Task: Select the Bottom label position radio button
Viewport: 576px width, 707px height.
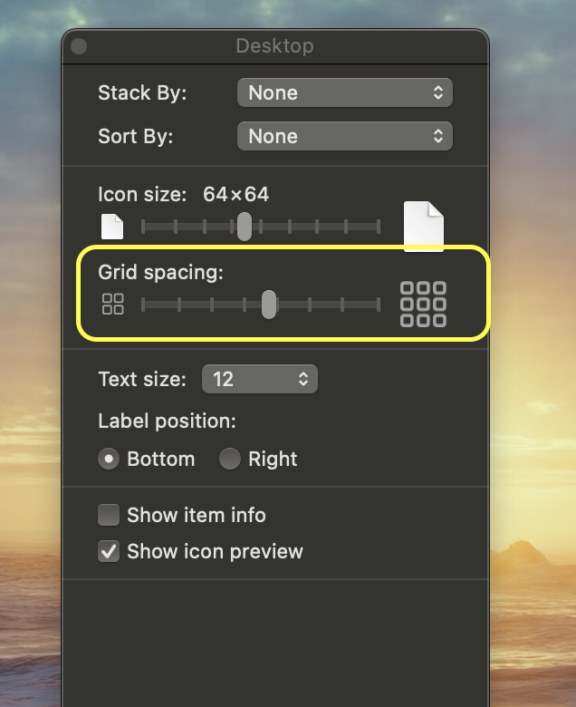Action: click(109, 459)
